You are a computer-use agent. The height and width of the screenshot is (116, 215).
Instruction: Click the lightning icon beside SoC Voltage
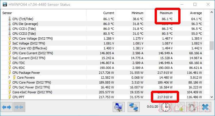point(9,43)
